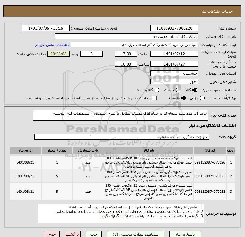This screenshot has height=237, width=245.
Task: Click the goods group field تجهیزات خانگی
Action: coord(122,137)
